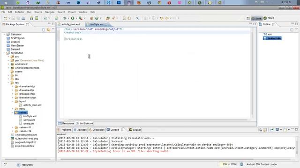
Task: Toggle Link with Editor in Package Explorer
Action: click(x=48, y=30)
